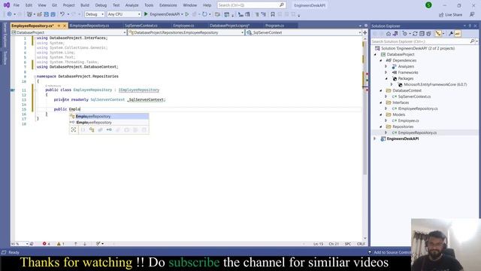This screenshot has height=271, width=481.
Task: Click the error count indicator
Action: click(x=47, y=244)
